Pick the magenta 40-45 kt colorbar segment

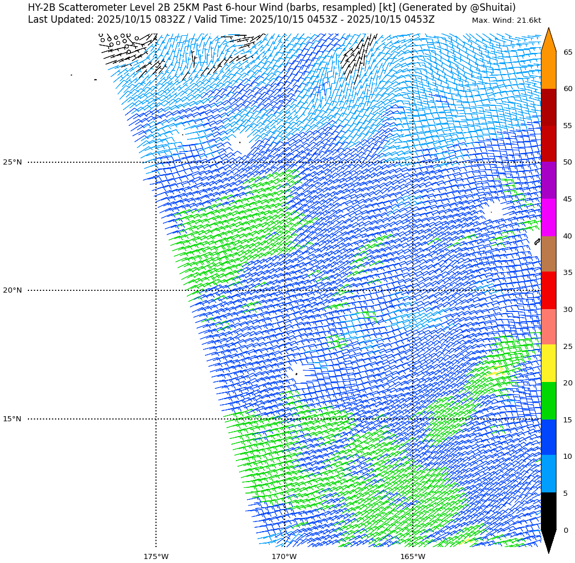pos(548,217)
